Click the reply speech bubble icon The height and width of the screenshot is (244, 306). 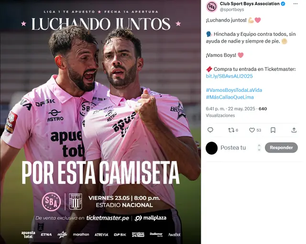(x=210, y=130)
